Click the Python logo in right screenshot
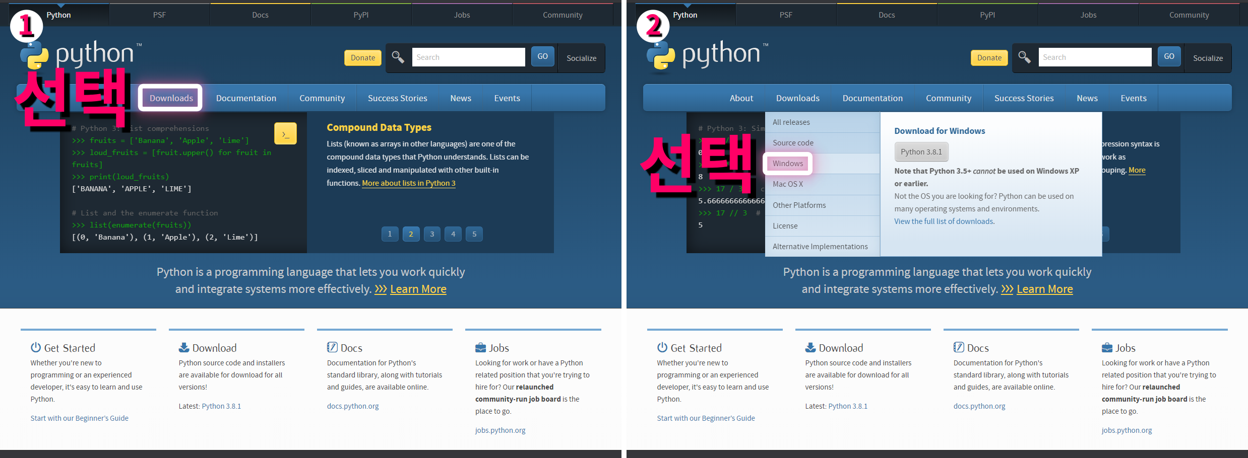Image resolution: width=1248 pixels, height=458 pixels. tap(707, 54)
